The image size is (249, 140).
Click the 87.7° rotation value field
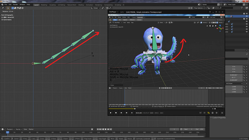coord(234,78)
